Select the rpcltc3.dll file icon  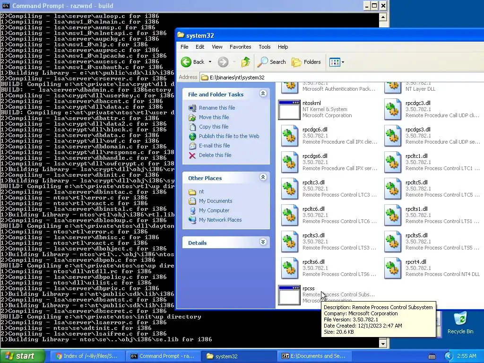click(x=289, y=189)
